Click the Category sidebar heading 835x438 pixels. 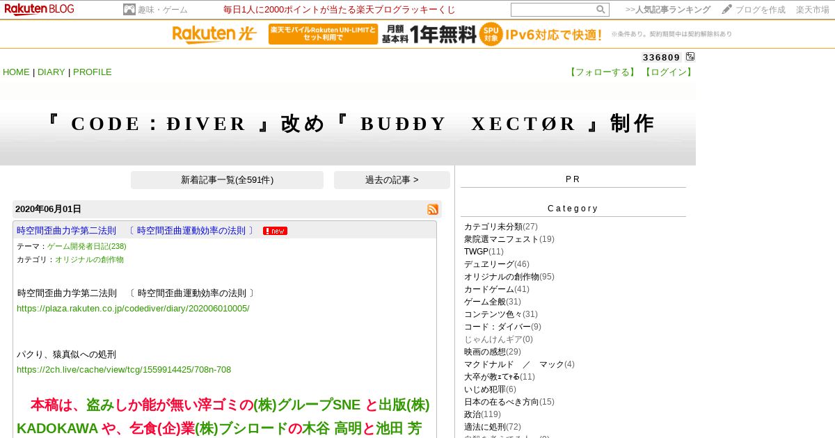click(x=573, y=209)
